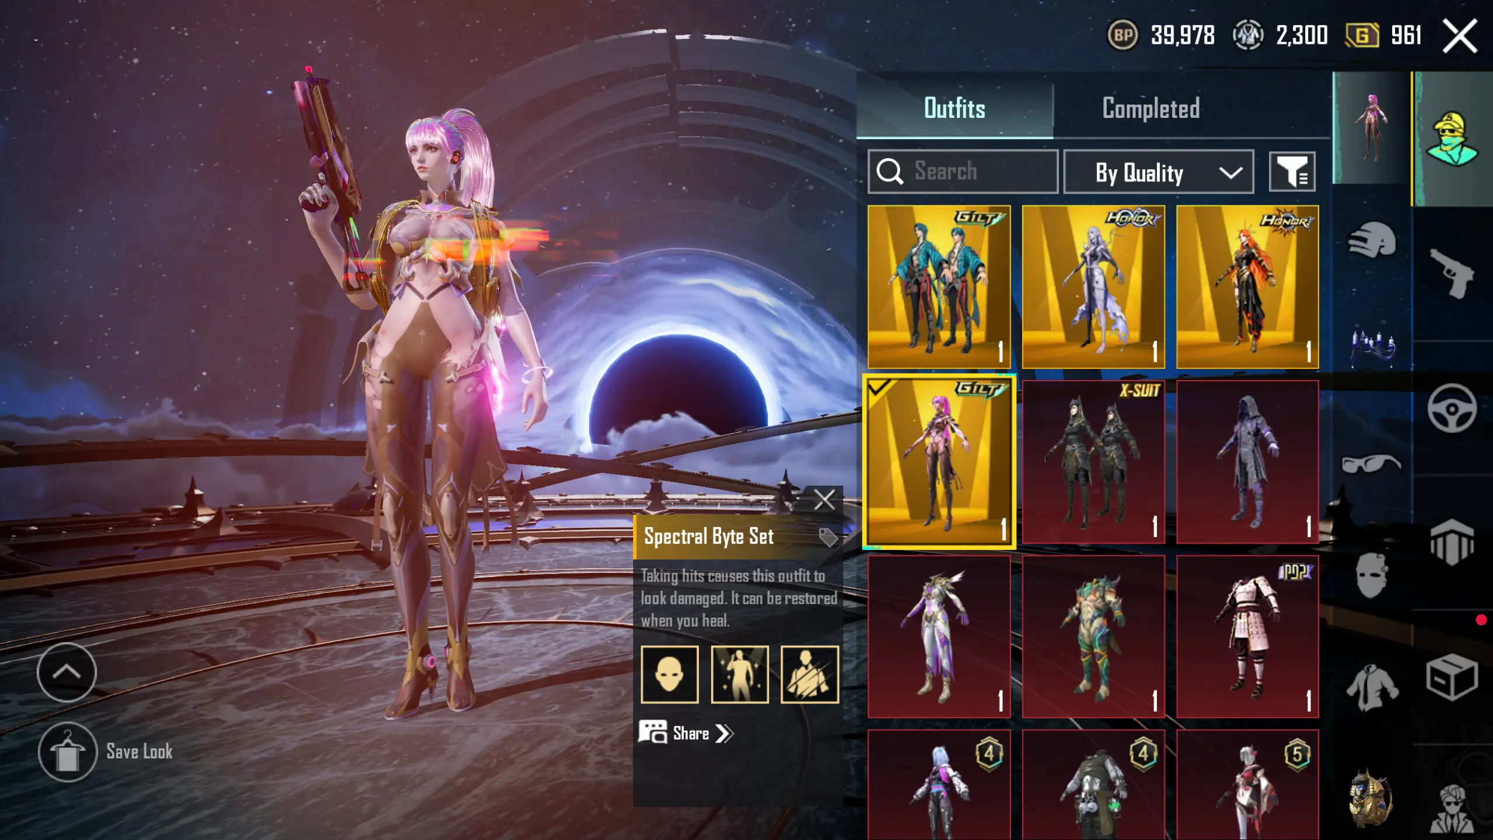Select the jacket clothing category
This screenshot has width=1493, height=840.
pyautogui.click(x=1372, y=688)
